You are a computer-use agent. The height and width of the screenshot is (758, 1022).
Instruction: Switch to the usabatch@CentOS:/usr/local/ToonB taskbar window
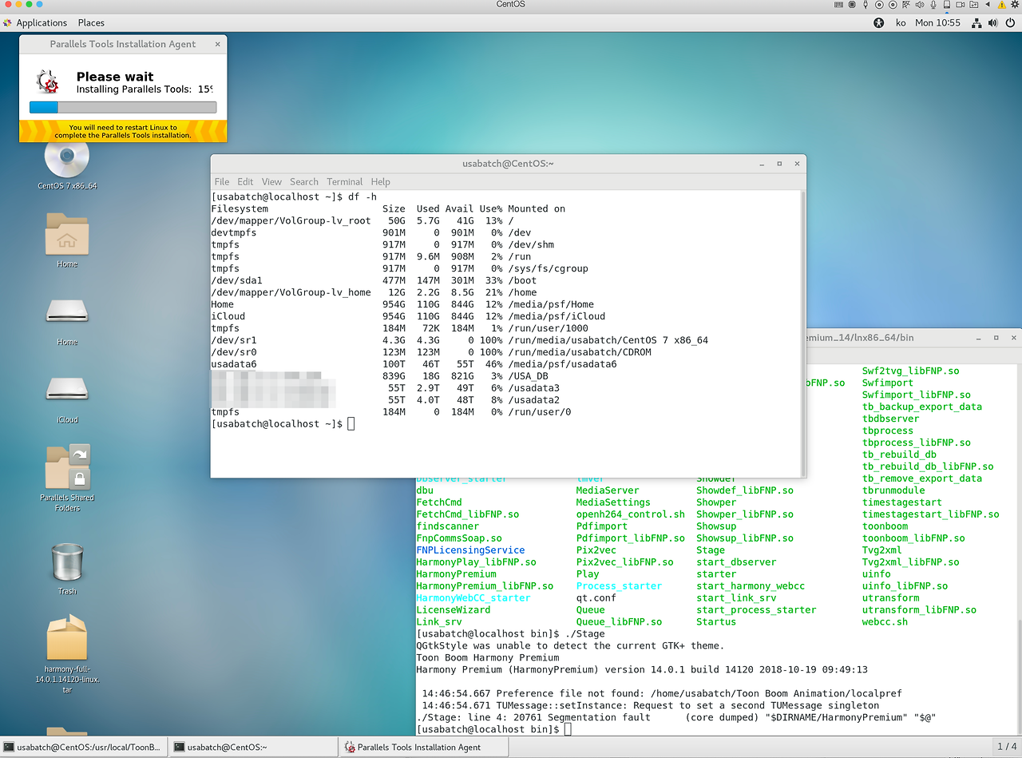click(82, 746)
